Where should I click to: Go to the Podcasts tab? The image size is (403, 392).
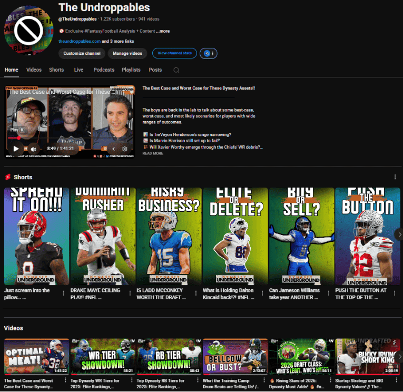(104, 70)
